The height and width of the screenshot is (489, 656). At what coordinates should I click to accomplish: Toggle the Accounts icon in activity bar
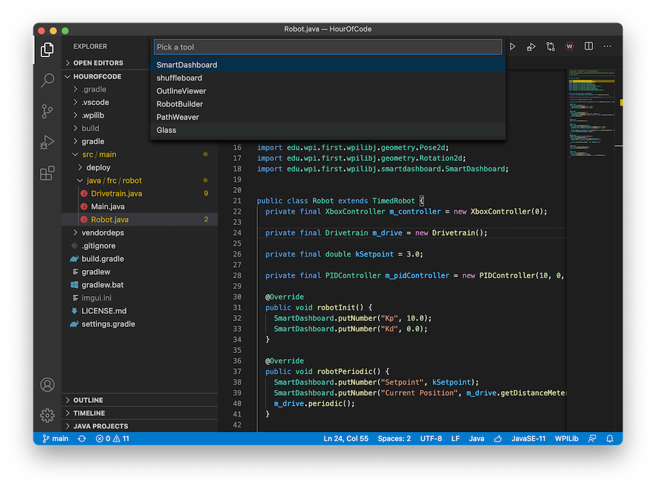[x=47, y=385]
